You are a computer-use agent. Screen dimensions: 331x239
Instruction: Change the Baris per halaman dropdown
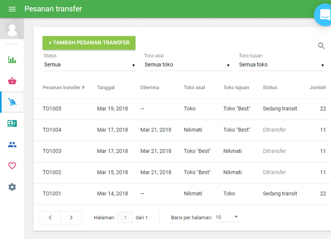[227, 217]
